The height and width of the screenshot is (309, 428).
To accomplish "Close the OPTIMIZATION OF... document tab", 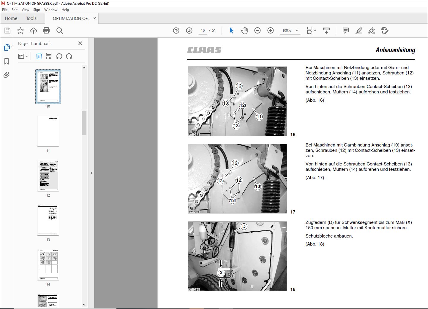I will pyautogui.click(x=94, y=18).
